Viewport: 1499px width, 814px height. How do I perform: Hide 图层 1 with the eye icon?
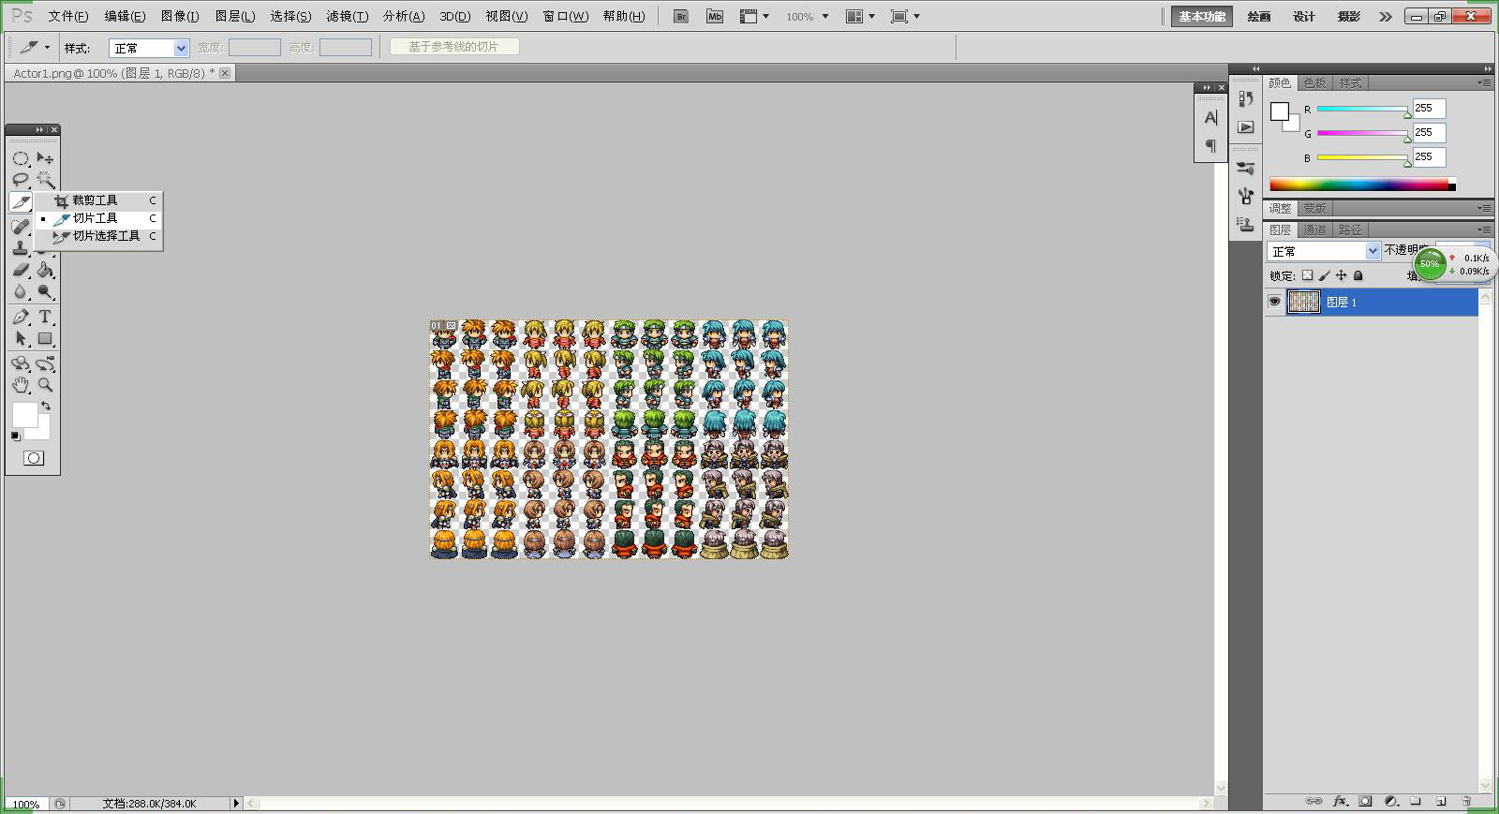click(1274, 302)
